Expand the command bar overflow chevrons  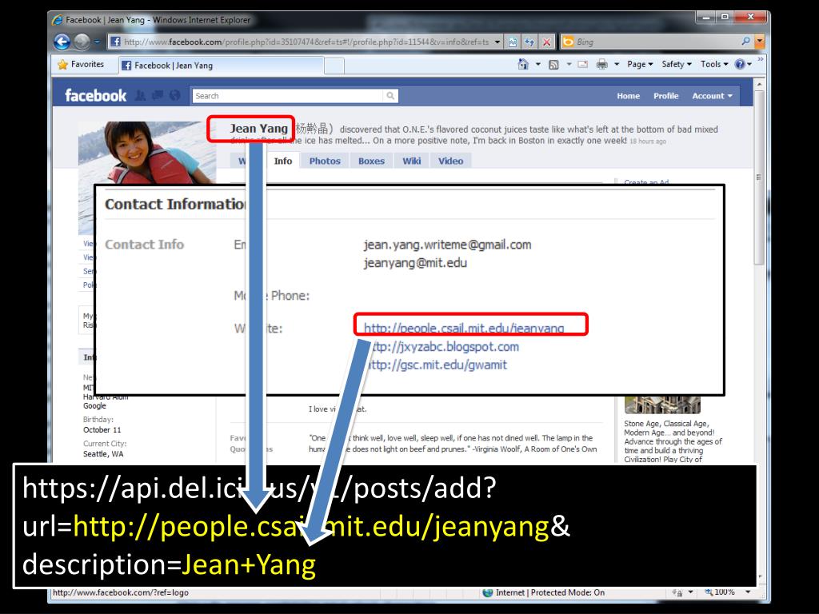tap(760, 59)
